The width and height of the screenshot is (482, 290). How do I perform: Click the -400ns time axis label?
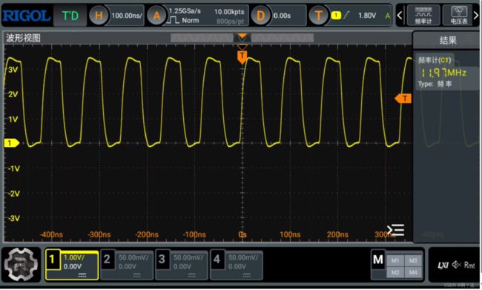click(x=51, y=234)
